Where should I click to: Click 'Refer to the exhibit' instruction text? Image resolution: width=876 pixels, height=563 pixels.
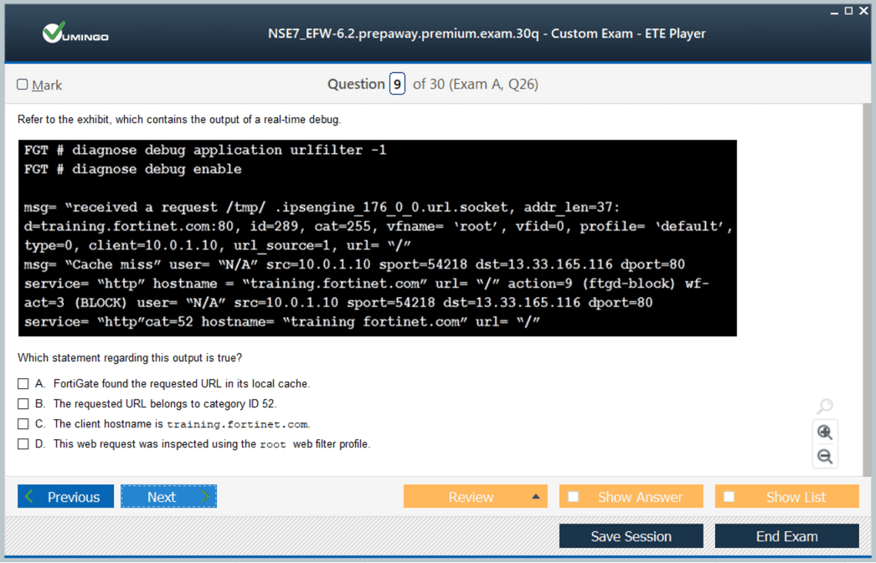point(179,120)
